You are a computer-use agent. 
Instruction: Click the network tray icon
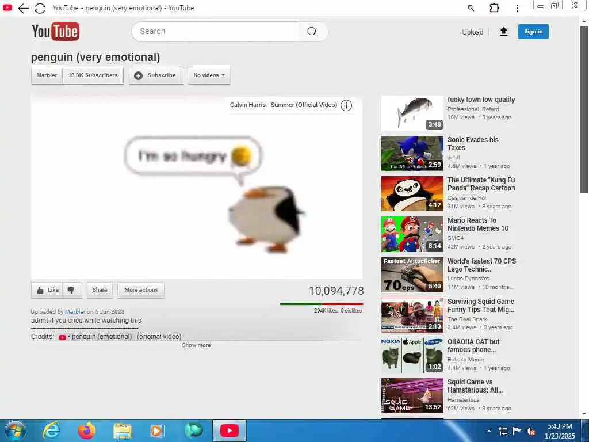(503, 431)
